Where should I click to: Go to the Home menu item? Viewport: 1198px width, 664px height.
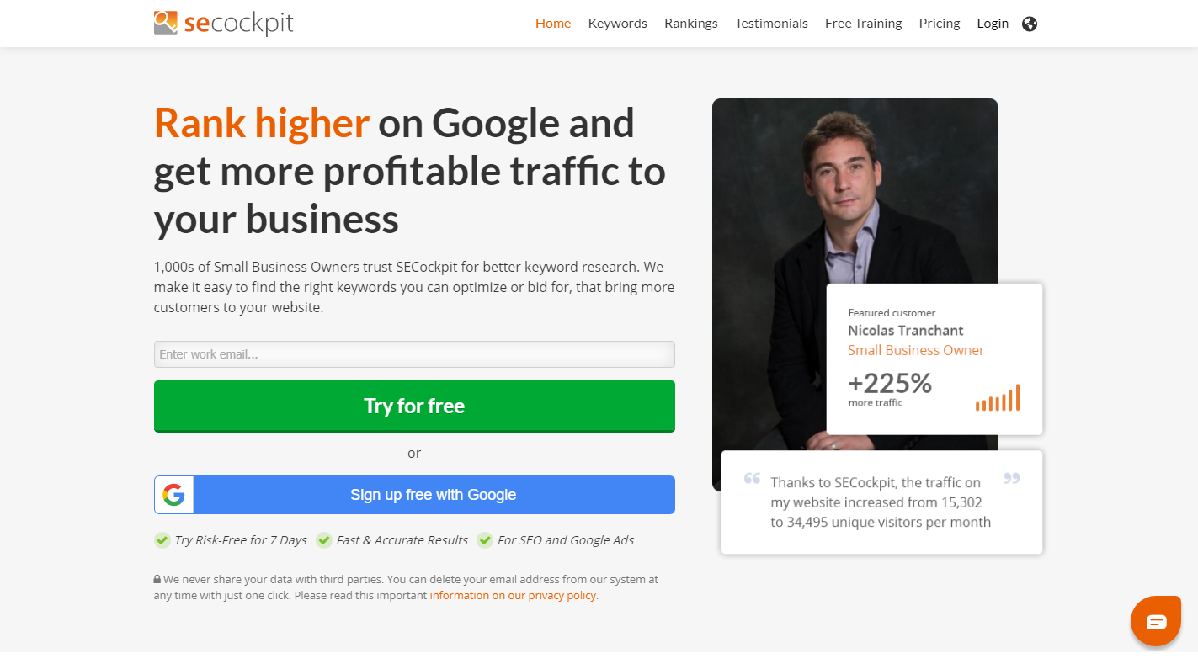553,24
